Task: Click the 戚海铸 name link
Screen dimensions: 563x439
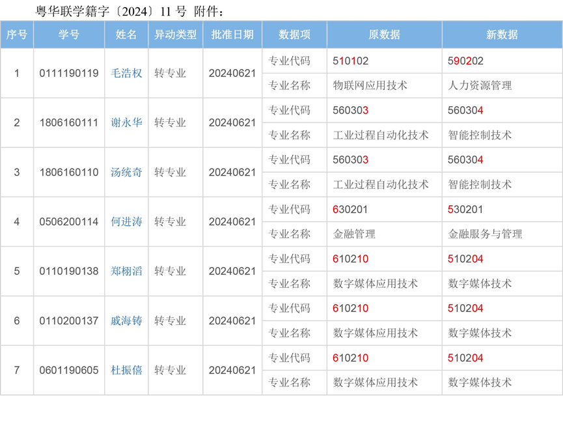Action: tap(126, 320)
